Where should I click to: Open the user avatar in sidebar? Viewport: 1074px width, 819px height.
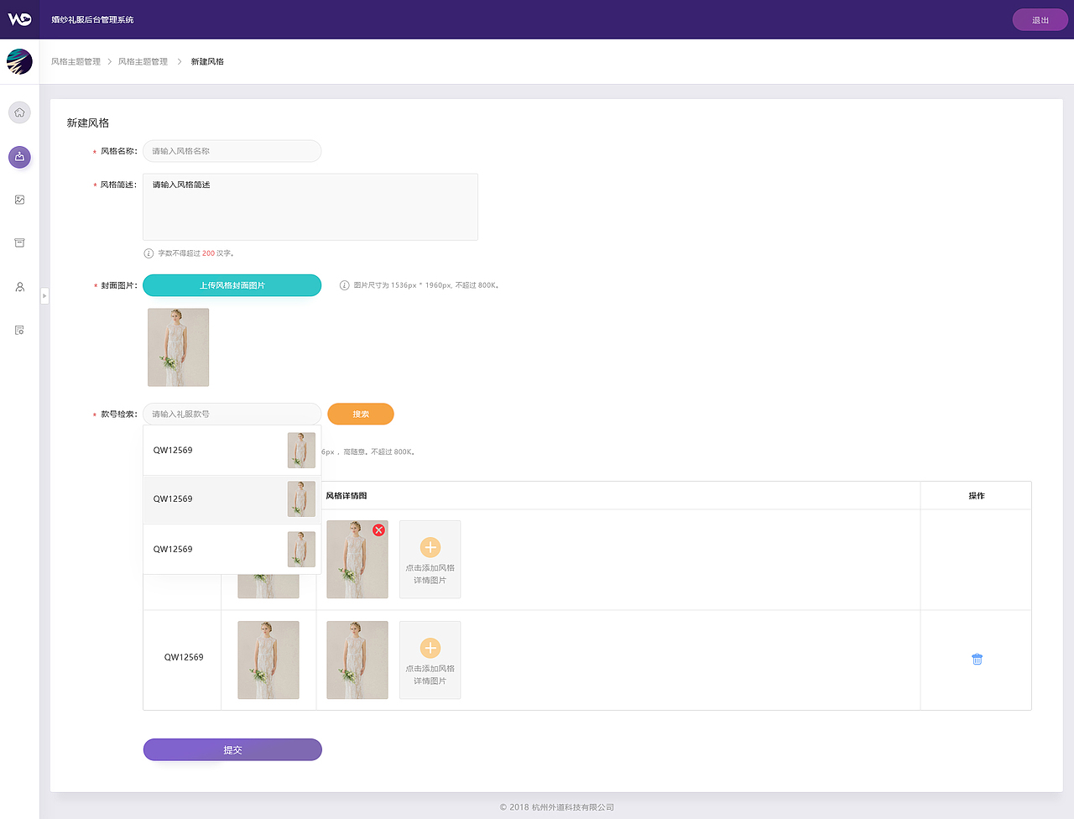click(19, 61)
